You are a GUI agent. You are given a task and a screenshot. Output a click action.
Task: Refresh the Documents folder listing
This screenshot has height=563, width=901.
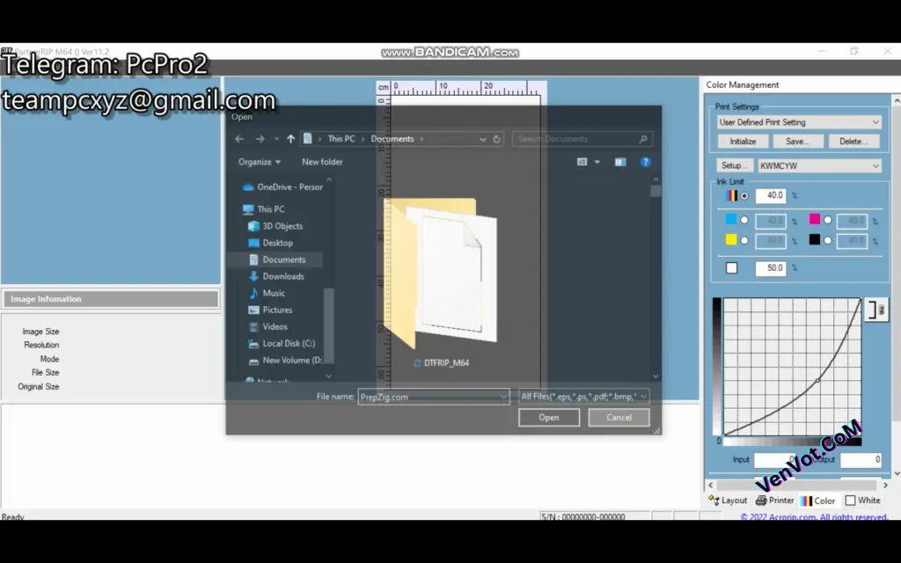[x=497, y=139]
